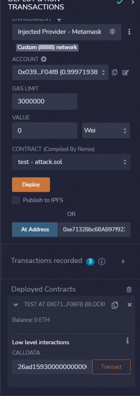
Task: Click the Low level interactions label
Action: point(40,343)
